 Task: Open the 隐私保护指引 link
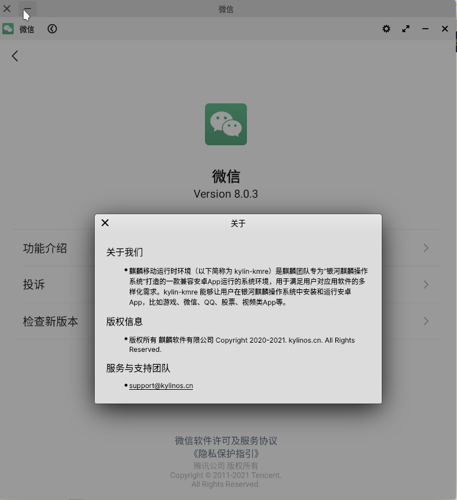(226, 454)
